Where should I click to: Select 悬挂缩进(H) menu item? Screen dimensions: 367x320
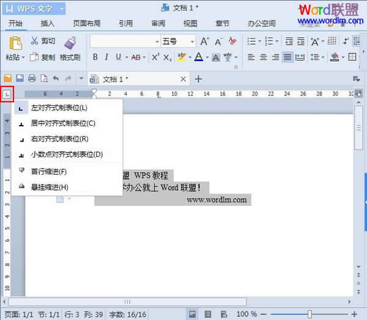click(x=67, y=187)
